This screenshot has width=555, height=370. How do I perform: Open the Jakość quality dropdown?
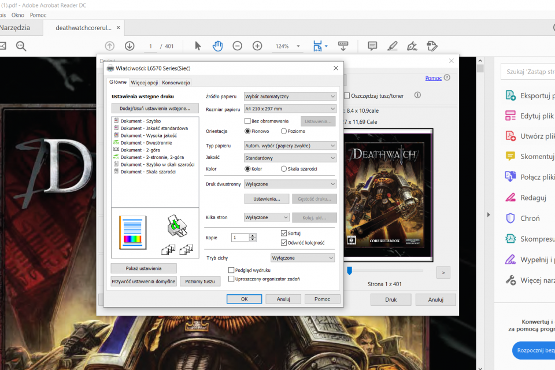tap(290, 158)
